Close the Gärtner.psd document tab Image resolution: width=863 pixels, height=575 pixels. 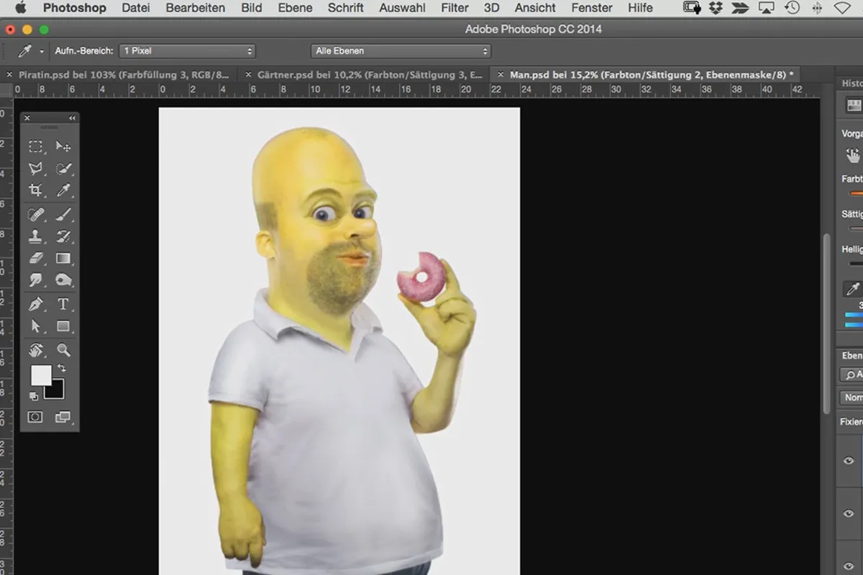click(x=248, y=75)
